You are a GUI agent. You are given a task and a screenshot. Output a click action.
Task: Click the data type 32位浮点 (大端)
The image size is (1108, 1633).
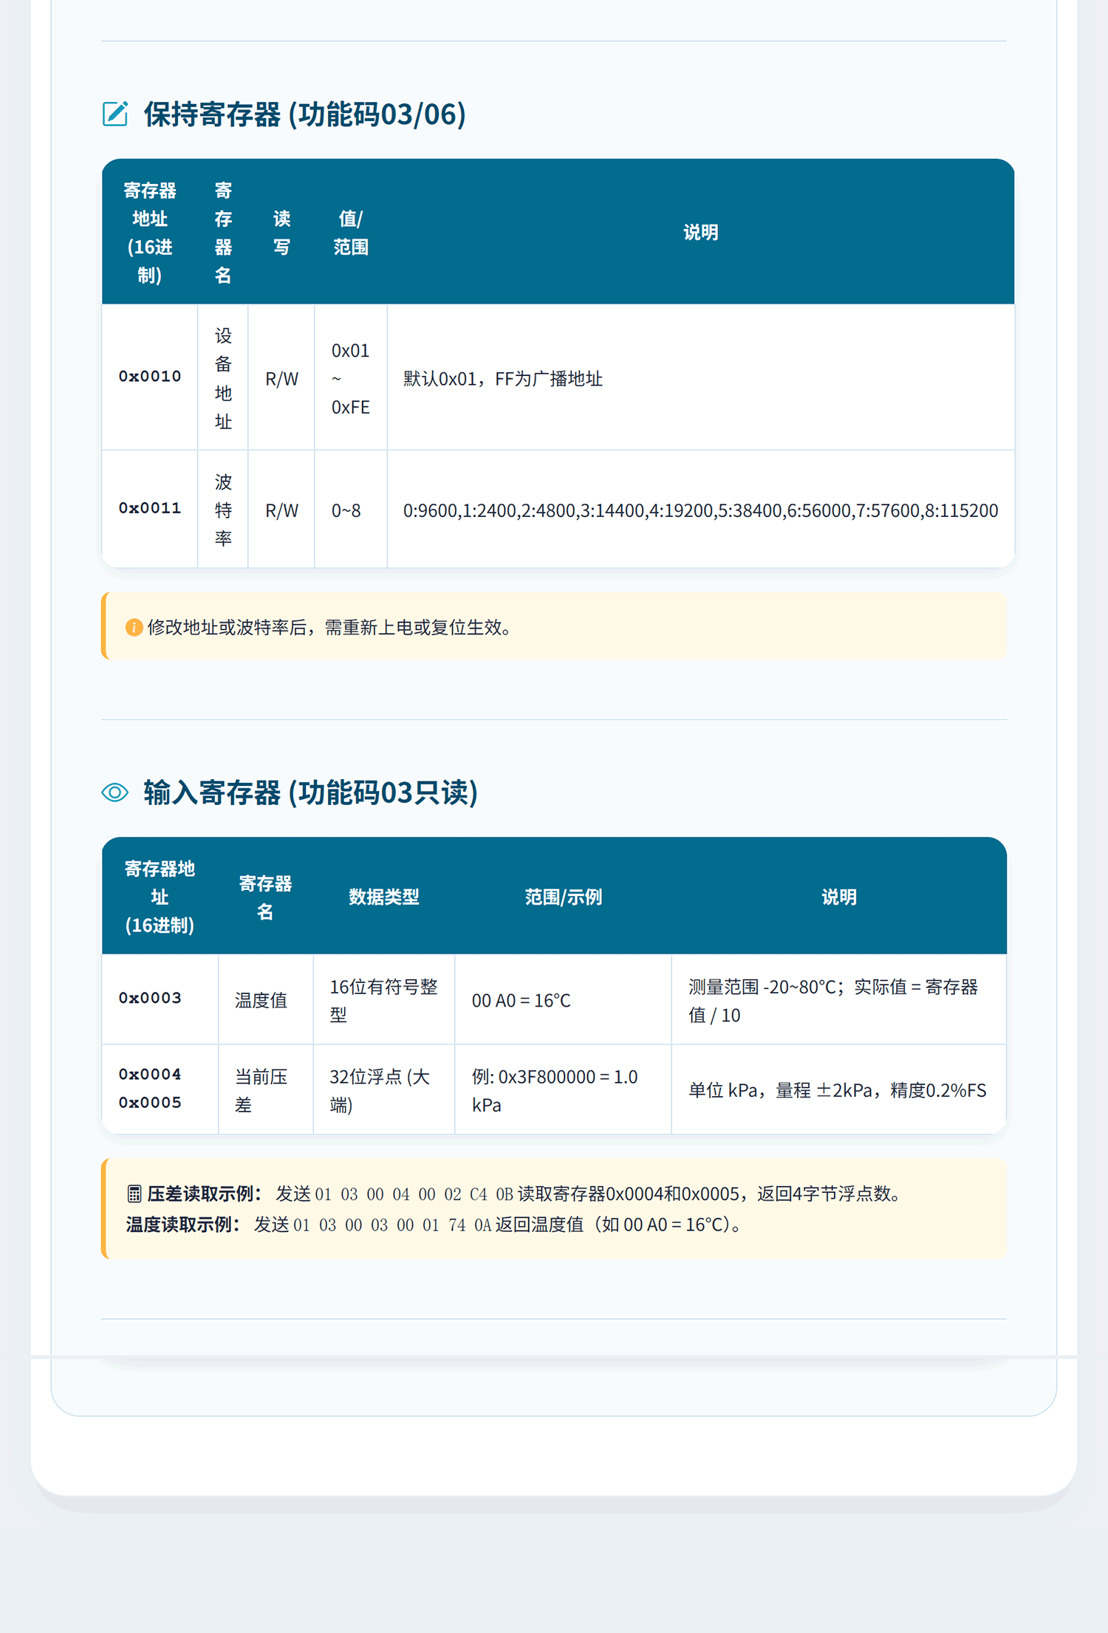coord(380,1090)
